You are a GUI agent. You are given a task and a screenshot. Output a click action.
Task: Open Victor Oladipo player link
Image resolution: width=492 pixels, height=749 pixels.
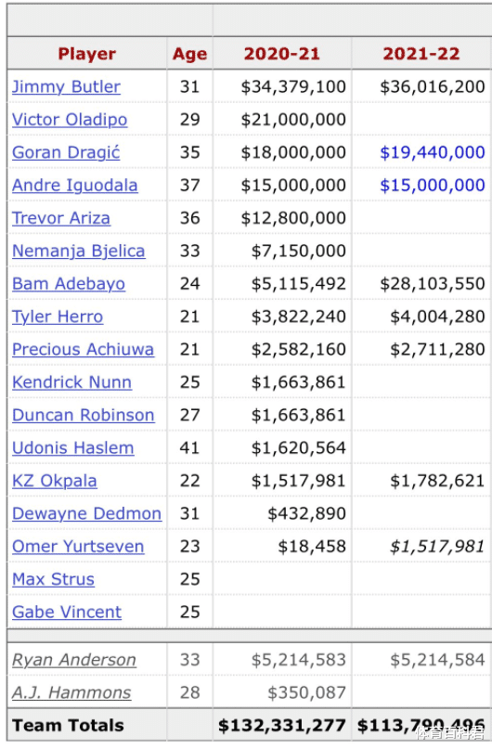point(70,120)
